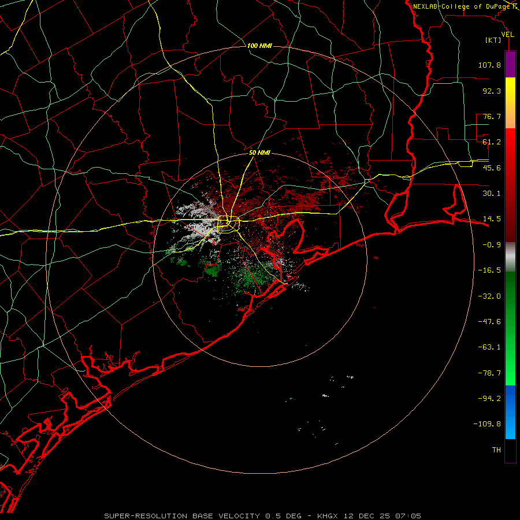520x520 pixels.
Task: Click the 100 NMI range ring label
Action: point(259,46)
